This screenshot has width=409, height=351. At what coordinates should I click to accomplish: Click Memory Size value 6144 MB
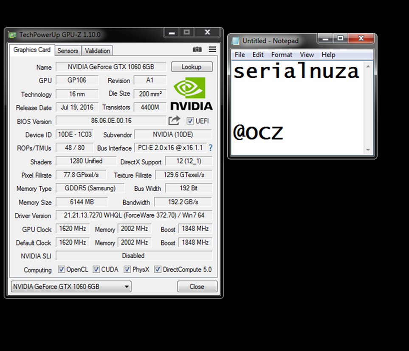82,202
